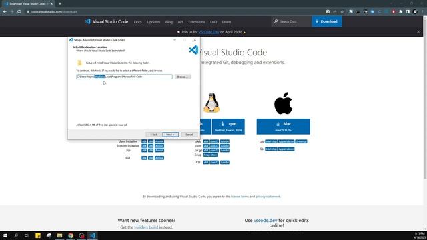
Task: Click the Linux penguin logo
Action: pos(211,103)
